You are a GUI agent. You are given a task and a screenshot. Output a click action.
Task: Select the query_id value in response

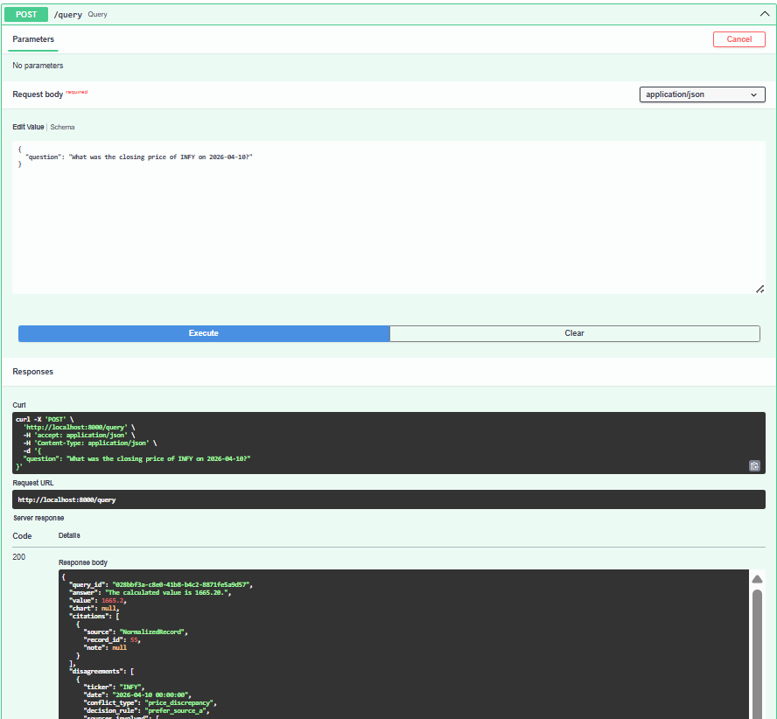182,584
